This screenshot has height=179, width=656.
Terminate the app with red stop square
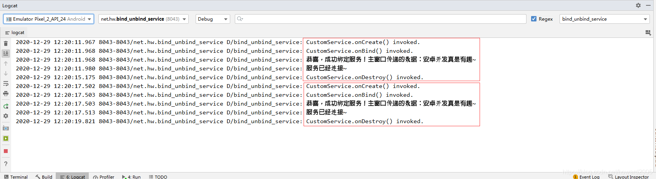coord(6,151)
